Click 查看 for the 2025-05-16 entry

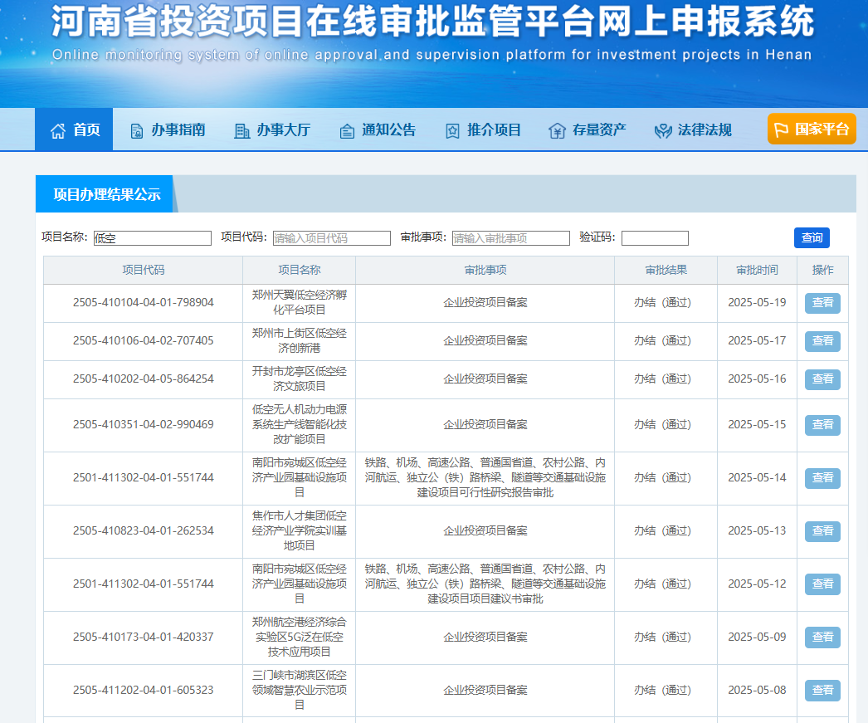(822, 379)
